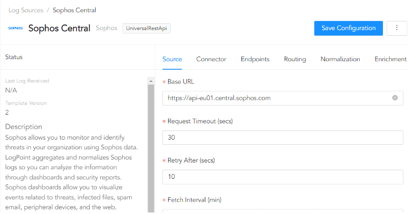
Task: Click the UniversalRestApi tag
Action: click(x=147, y=28)
